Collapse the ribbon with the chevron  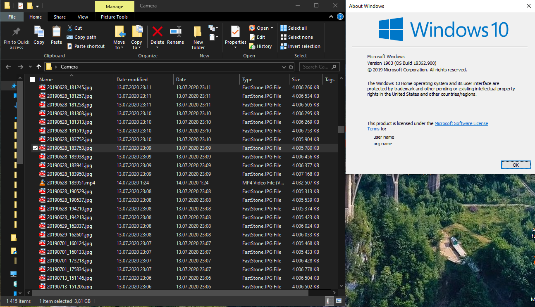coord(331,17)
